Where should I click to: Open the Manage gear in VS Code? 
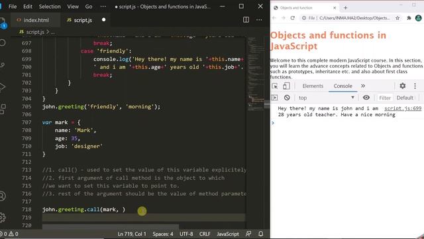pyautogui.click(x=3, y=217)
